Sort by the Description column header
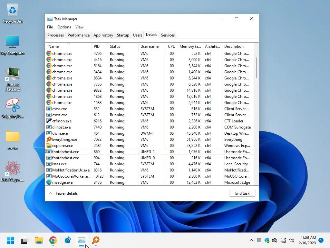 pos(238,46)
